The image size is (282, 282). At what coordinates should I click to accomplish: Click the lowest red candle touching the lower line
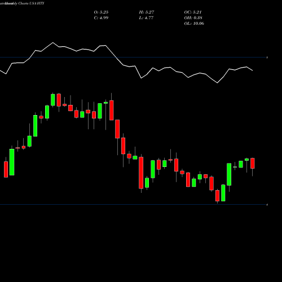click(217, 196)
